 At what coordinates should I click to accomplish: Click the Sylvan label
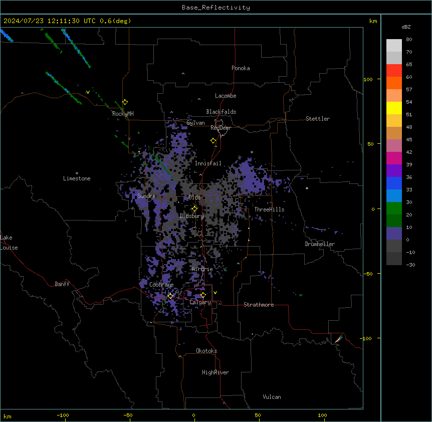click(195, 123)
